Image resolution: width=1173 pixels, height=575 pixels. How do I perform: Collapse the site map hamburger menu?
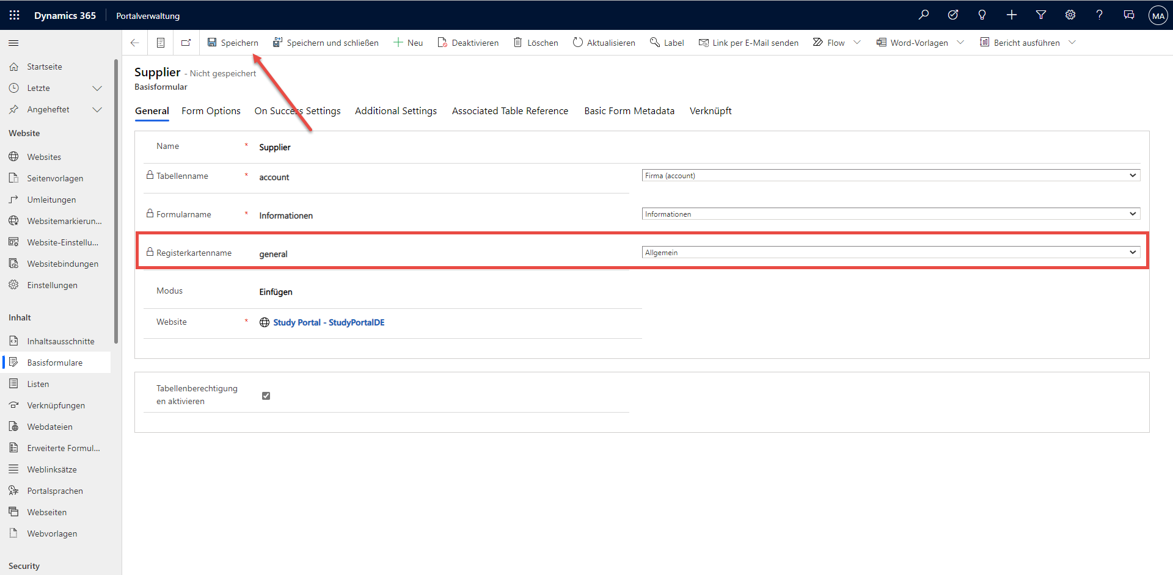(x=13, y=43)
